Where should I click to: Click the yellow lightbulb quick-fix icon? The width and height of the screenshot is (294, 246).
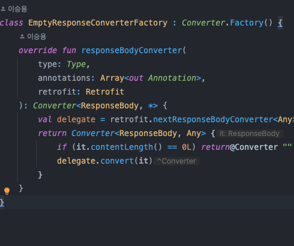[x=7, y=191]
